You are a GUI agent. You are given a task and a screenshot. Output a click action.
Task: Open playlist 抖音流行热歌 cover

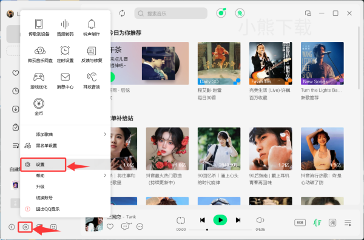(322, 149)
